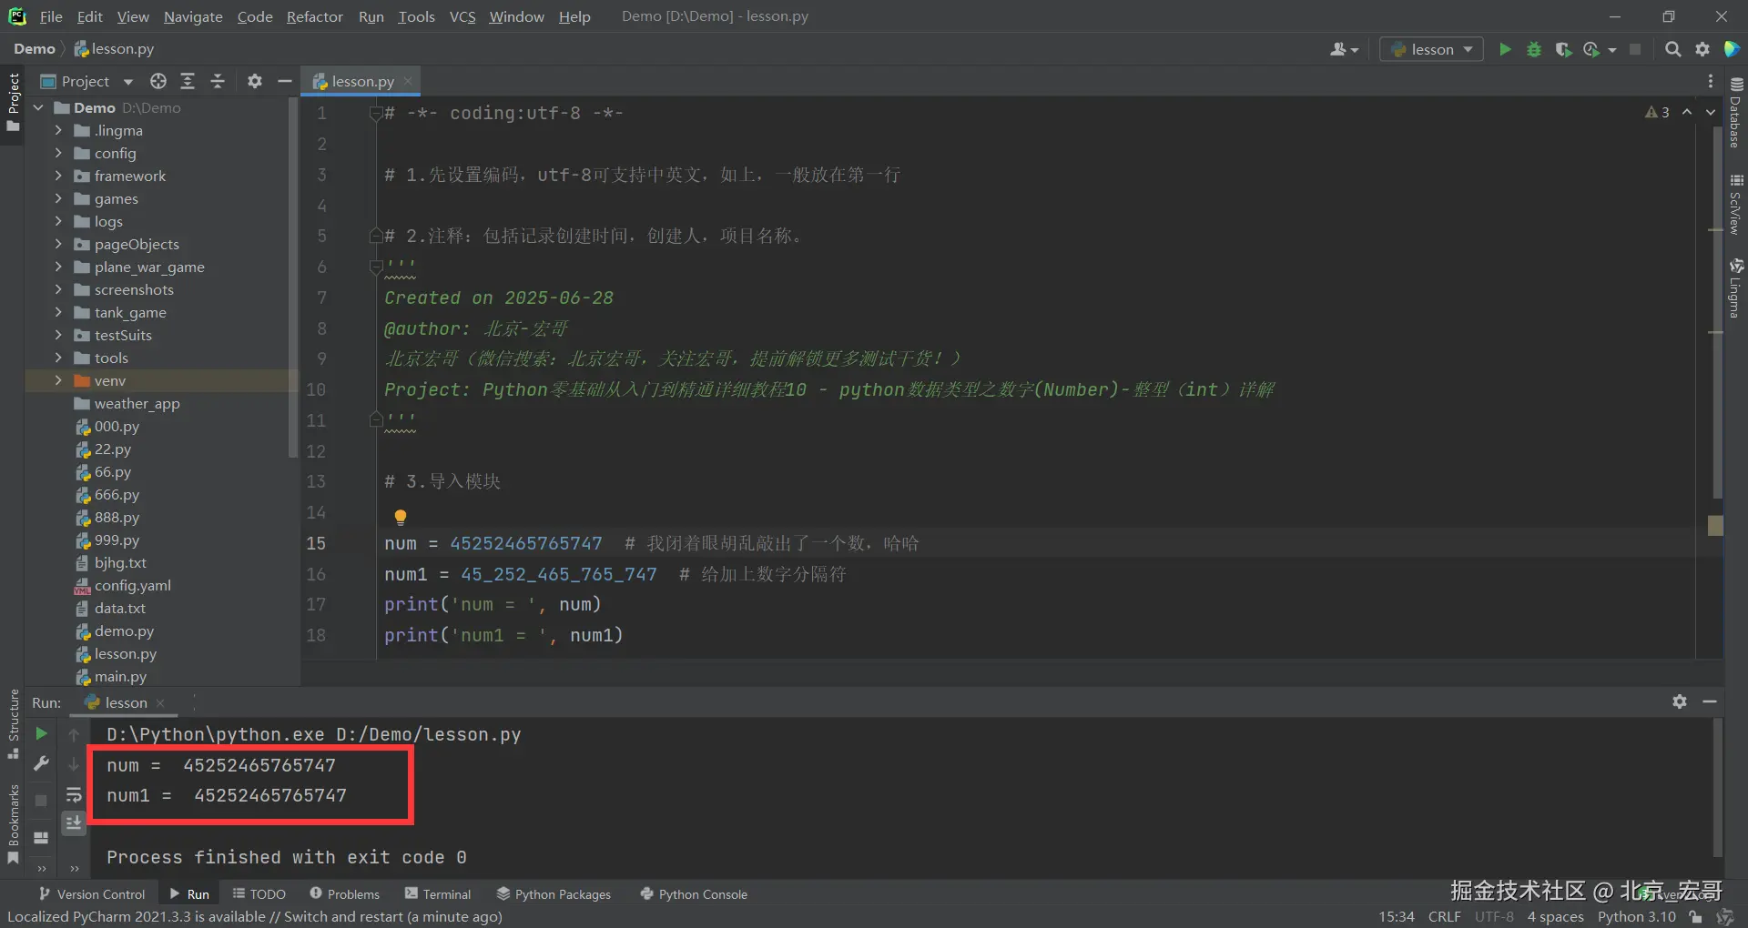Open Search Everywhere magnifier
This screenshot has width=1748, height=928.
click(x=1672, y=49)
